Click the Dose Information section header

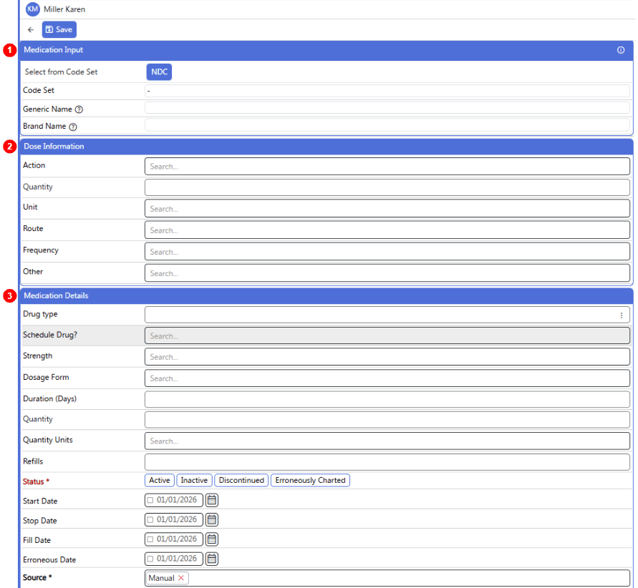point(327,147)
